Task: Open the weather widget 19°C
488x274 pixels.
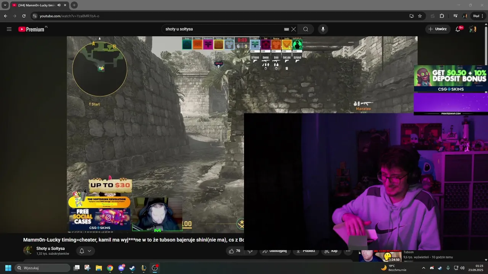Action: coord(393,268)
